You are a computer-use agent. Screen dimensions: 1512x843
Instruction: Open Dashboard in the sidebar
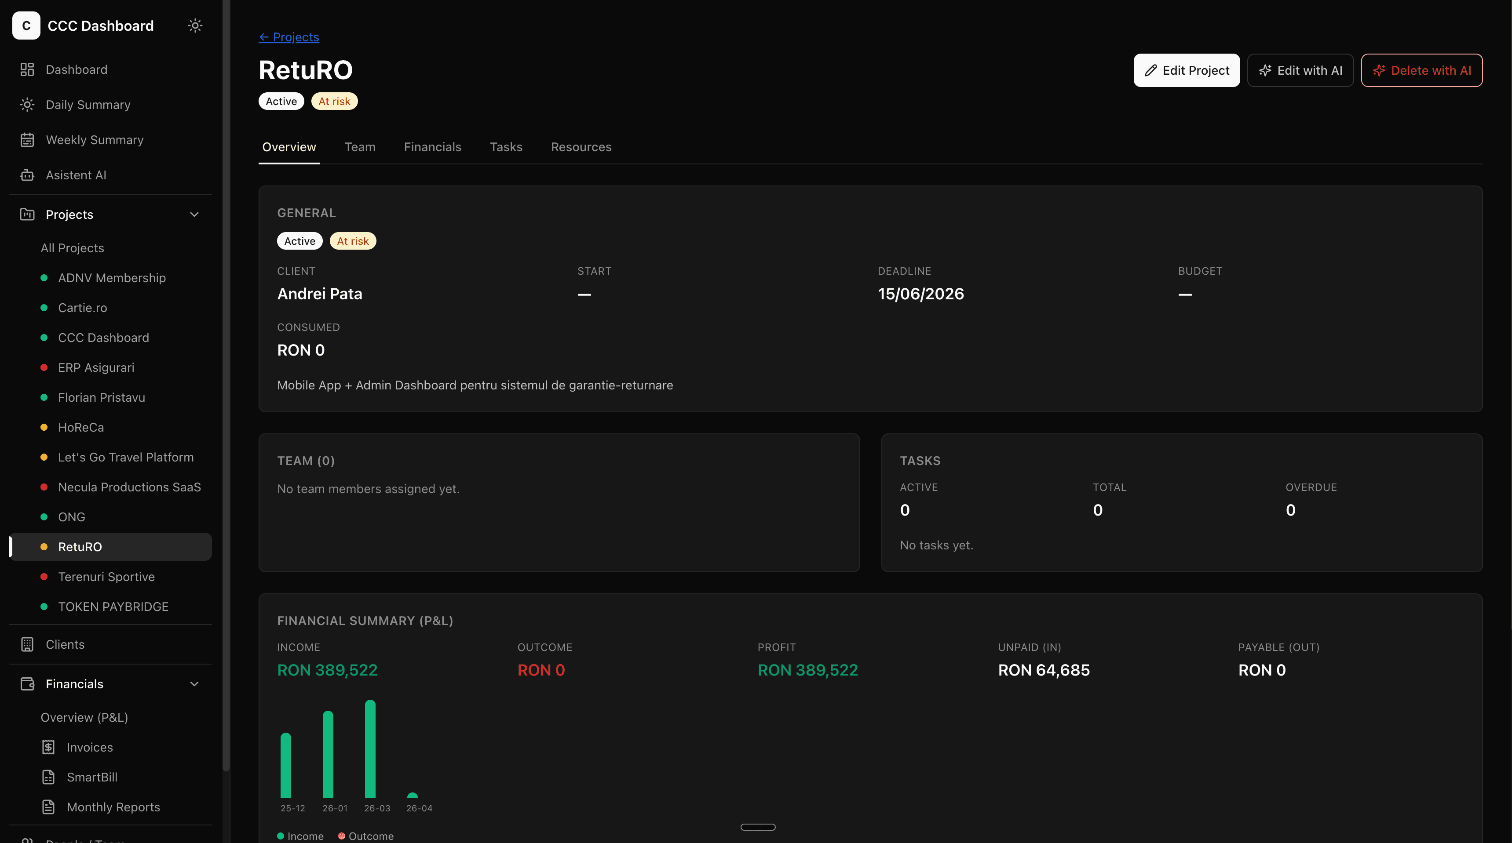[110, 69]
